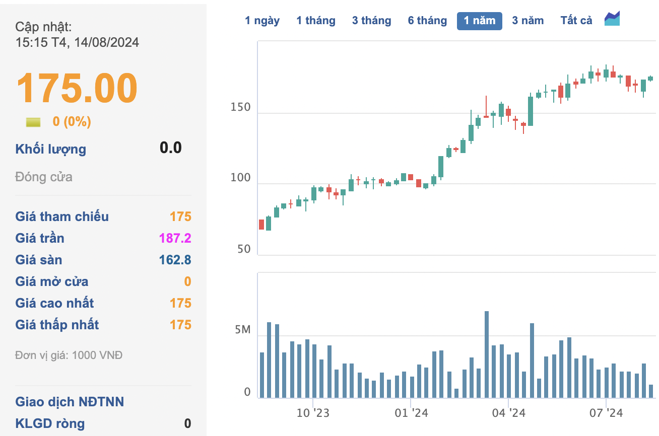Select the active '1 năm' tab

(480, 21)
